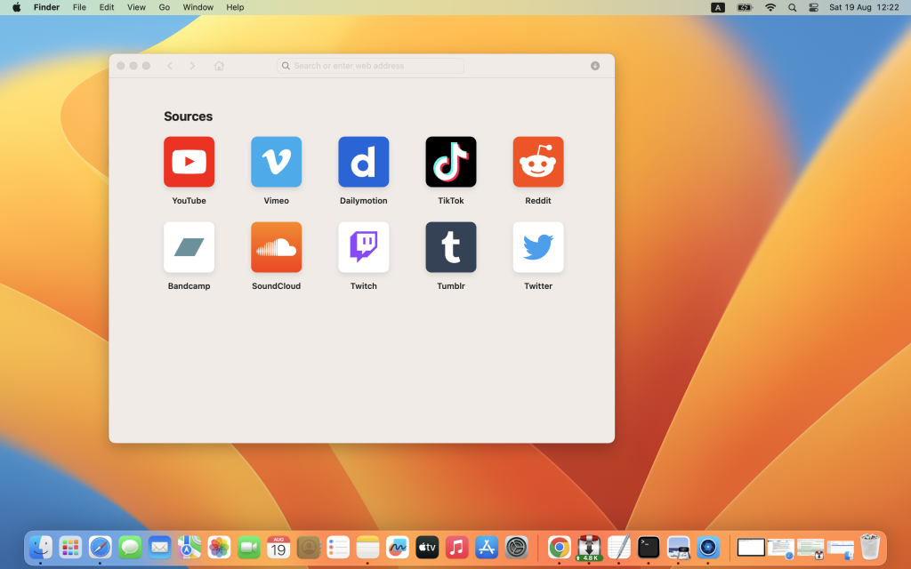Open the Help menu
Viewport: 911px width, 569px height.
[x=235, y=7]
